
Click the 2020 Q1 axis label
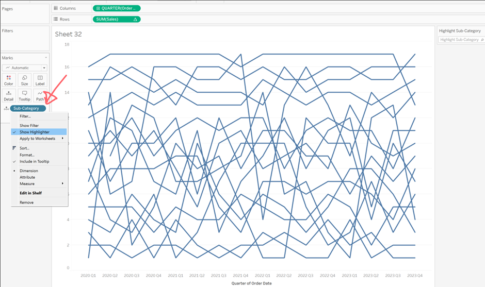pos(88,275)
